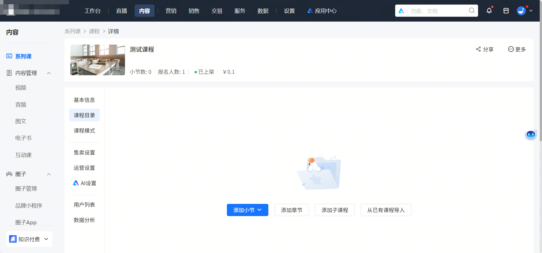Switch to 直播 in top navigation
The height and width of the screenshot is (253, 542).
tap(122, 11)
